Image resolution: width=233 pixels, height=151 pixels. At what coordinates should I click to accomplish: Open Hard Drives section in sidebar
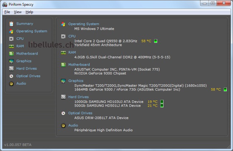(27, 69)
